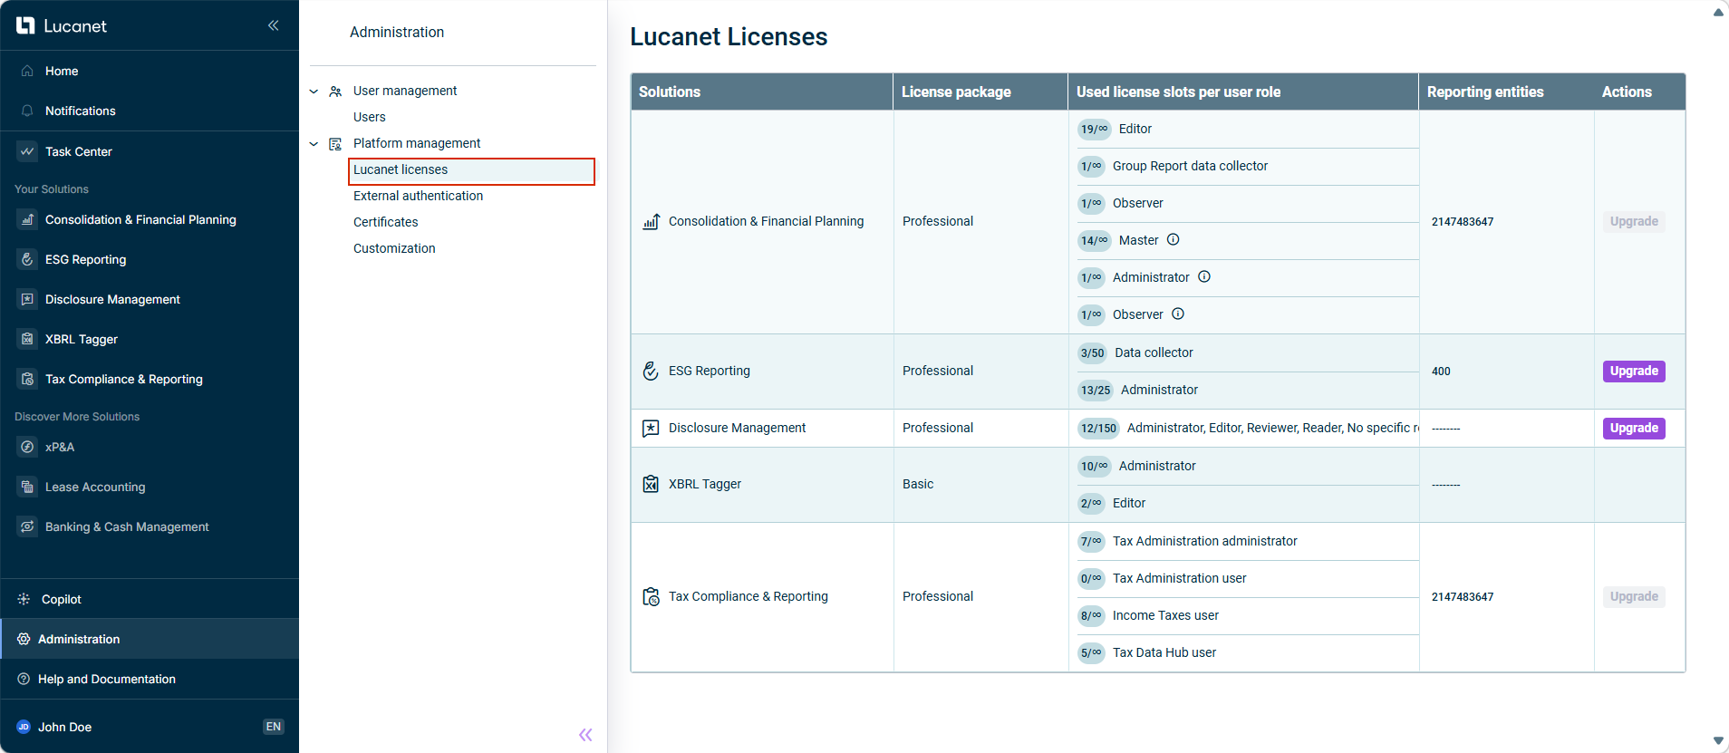Click the xP&A sidebar icon
The height and width of the screenshot is (753, 1729).
tap(27, 447)
